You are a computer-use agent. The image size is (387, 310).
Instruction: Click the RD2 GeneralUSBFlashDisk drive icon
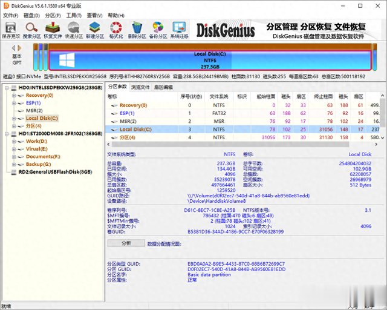click(14, 172)
